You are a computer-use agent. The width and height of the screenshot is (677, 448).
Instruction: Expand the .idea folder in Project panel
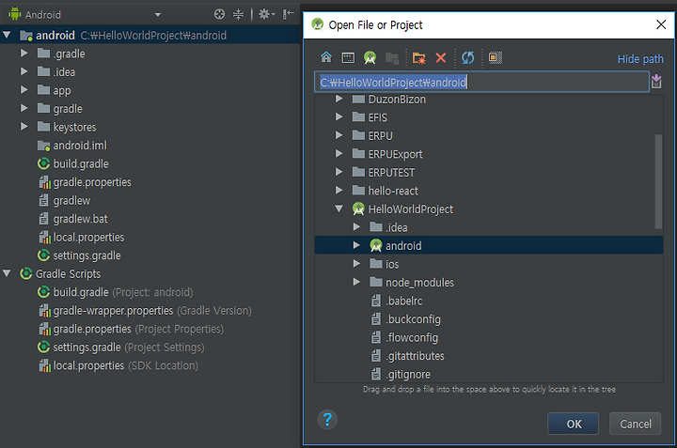pos(24,71)
